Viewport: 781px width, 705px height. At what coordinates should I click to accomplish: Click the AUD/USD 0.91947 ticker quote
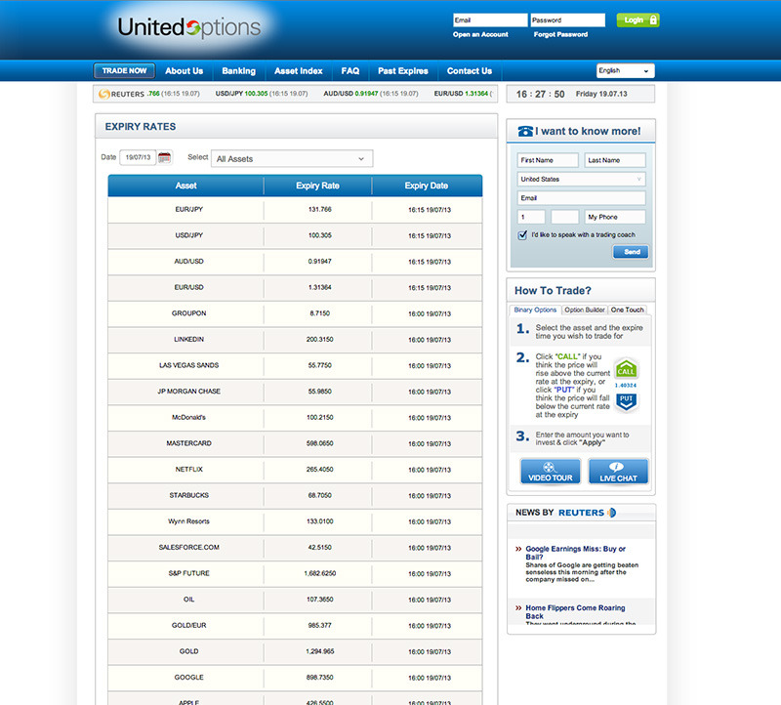point(371,94)
